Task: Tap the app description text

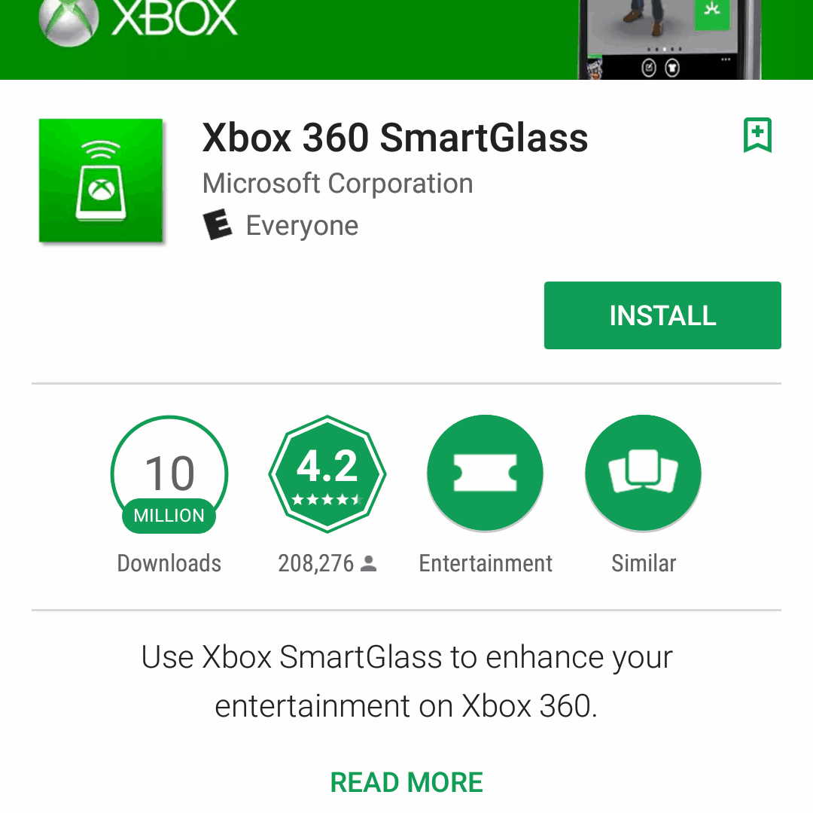Action: pos(406,681)
